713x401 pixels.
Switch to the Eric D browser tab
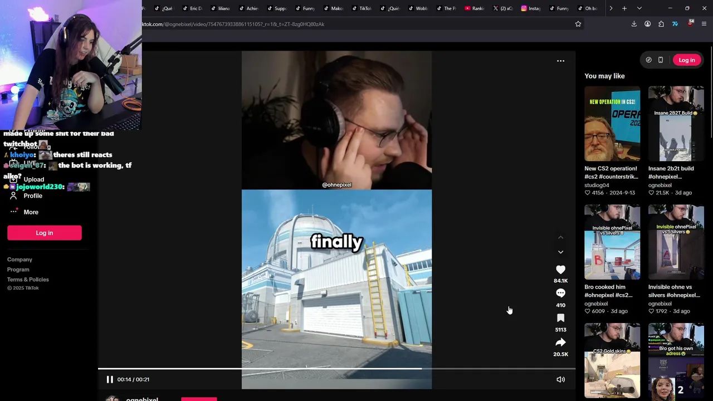[x=192, y=8]
